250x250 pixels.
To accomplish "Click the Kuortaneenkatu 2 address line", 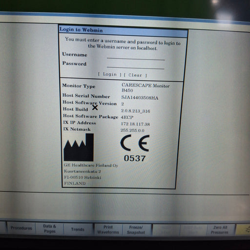I will tap(83, 171).
